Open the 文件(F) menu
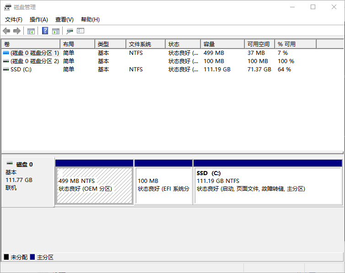 point(14,20)
